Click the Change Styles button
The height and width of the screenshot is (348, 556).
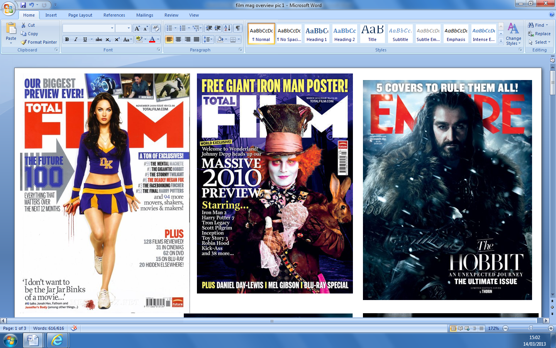click(x=514, y=34)
